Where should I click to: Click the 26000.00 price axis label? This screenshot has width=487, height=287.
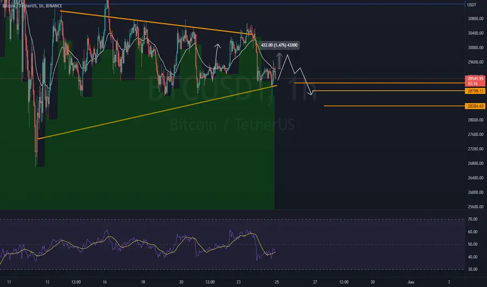pyautogui.click(x=476, y=193)
